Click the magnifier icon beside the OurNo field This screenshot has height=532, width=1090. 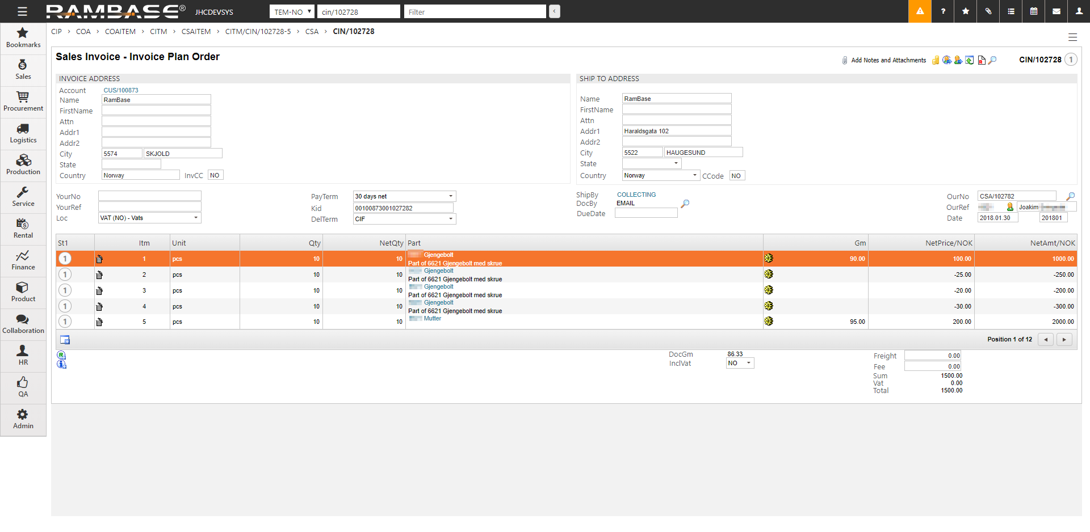point(1071,196)
